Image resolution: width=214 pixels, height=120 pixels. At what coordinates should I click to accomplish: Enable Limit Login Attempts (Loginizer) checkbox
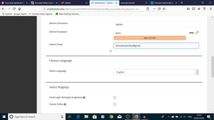coord(115,98)
